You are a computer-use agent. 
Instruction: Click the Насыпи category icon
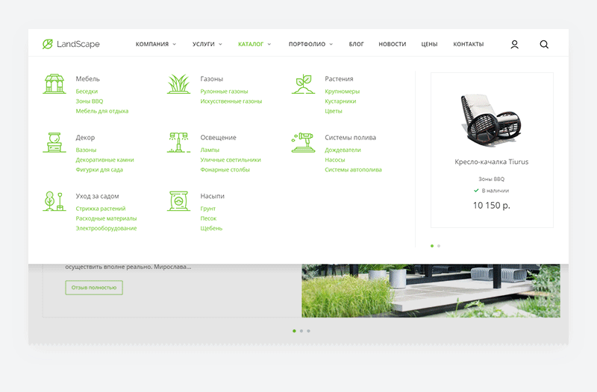click(178, 201)
